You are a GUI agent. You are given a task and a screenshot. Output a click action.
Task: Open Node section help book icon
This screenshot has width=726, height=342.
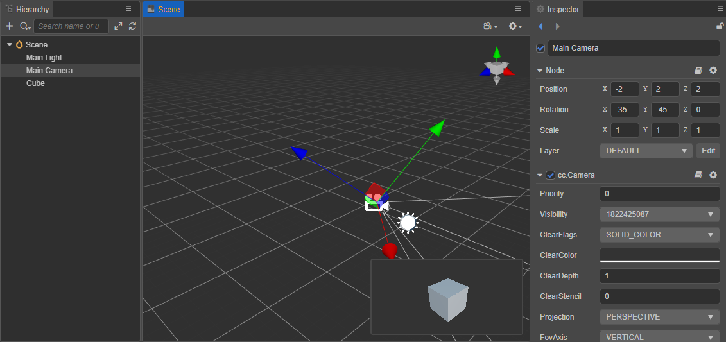point(698,71)
